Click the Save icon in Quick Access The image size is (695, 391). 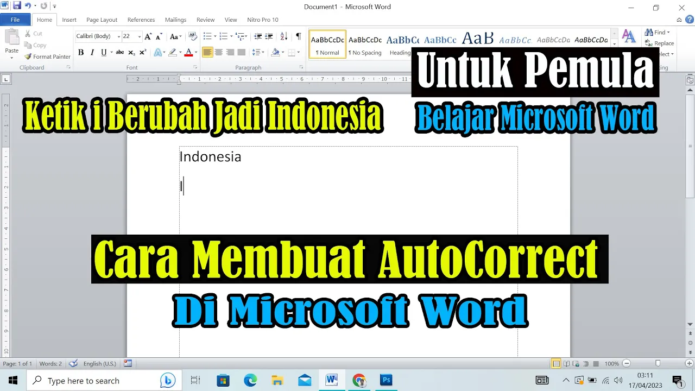click(x=17, y=6)
